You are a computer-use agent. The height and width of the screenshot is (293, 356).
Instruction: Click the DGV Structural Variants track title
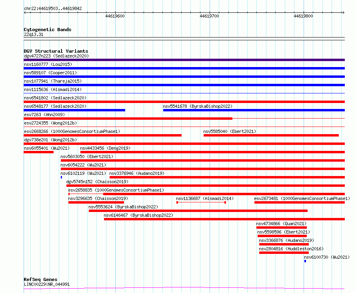pos(56,51)
